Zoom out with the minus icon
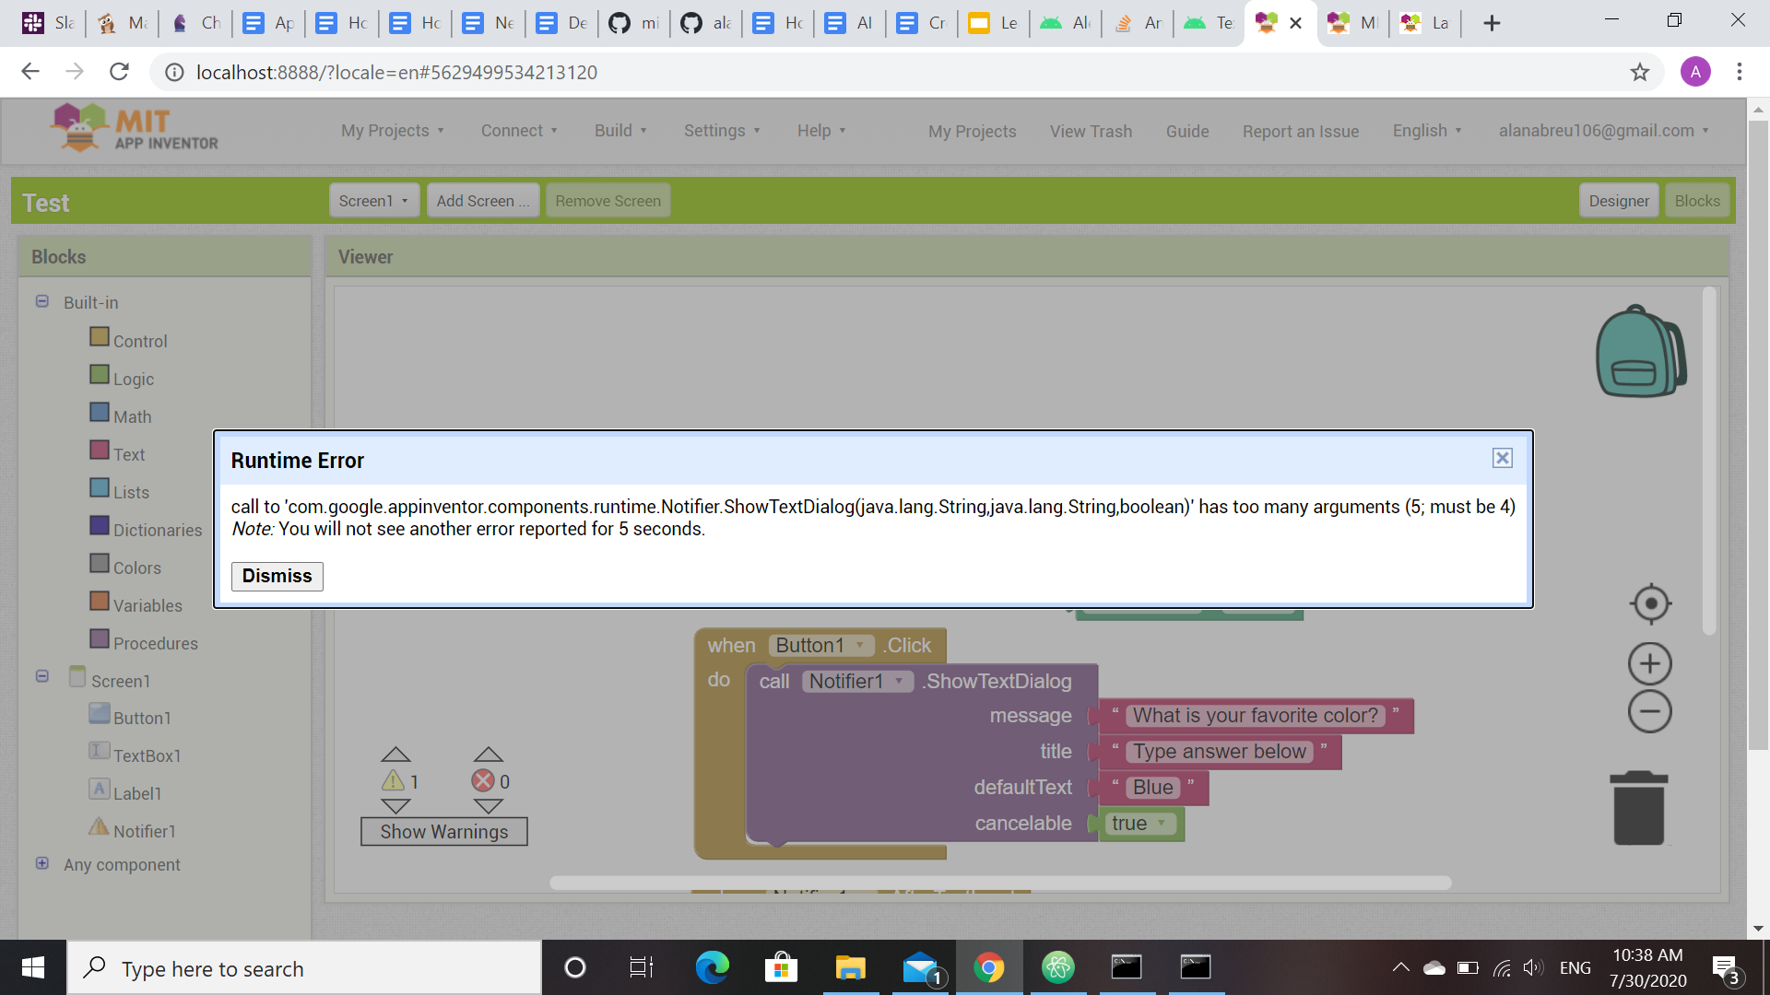The image size is (1770, 995). 1650,711
